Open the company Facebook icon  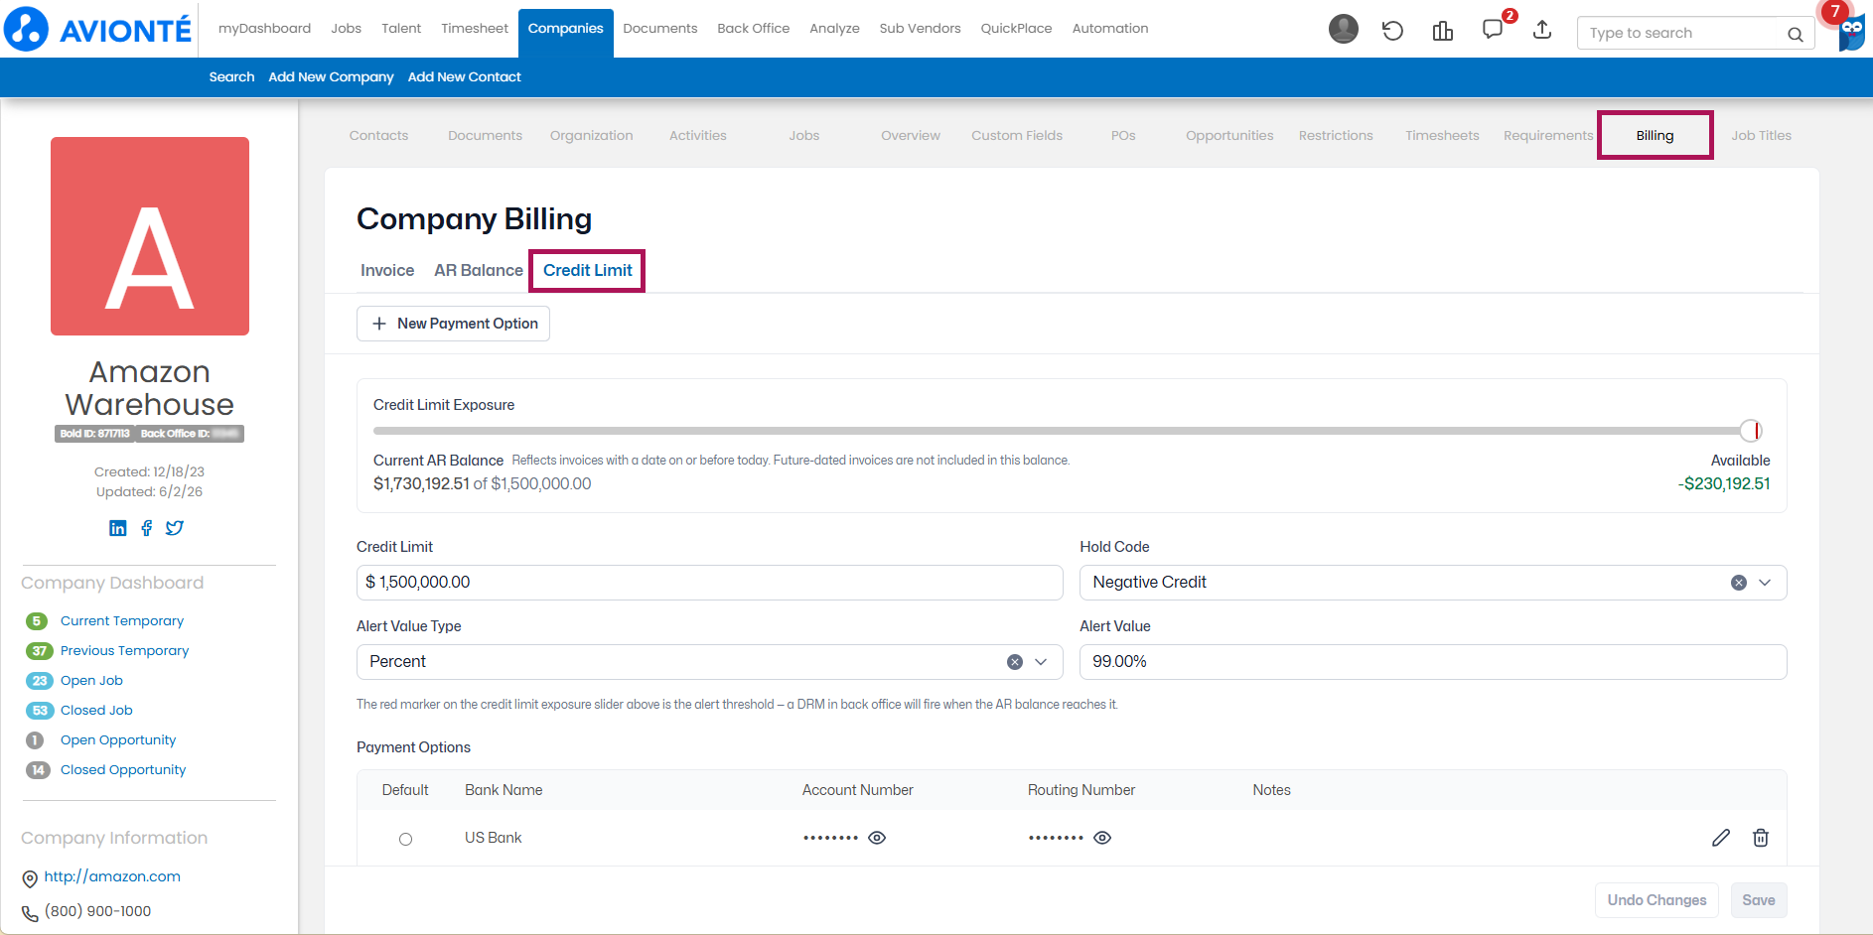tap(147, 528)
